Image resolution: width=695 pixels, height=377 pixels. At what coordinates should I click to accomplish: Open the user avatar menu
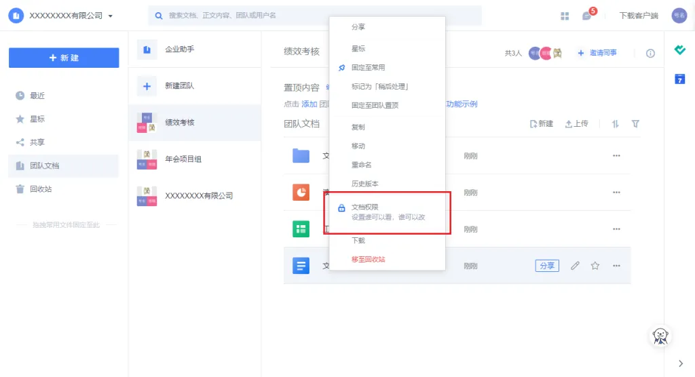(679, 16)
